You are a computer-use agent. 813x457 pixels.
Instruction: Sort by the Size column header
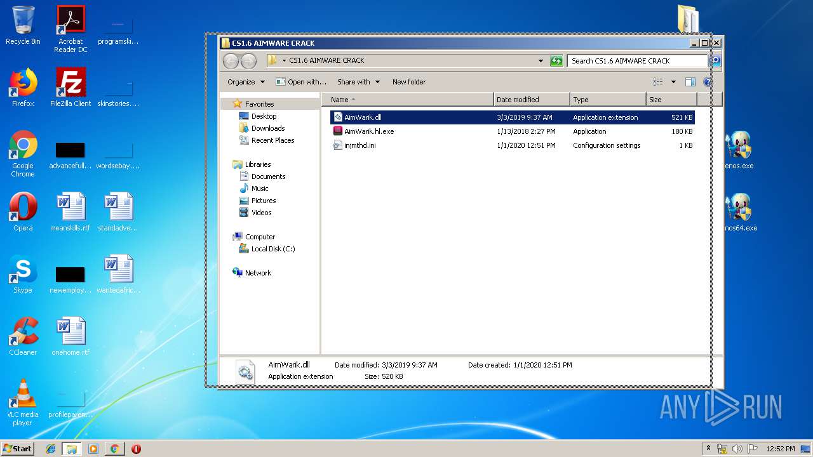671,100
